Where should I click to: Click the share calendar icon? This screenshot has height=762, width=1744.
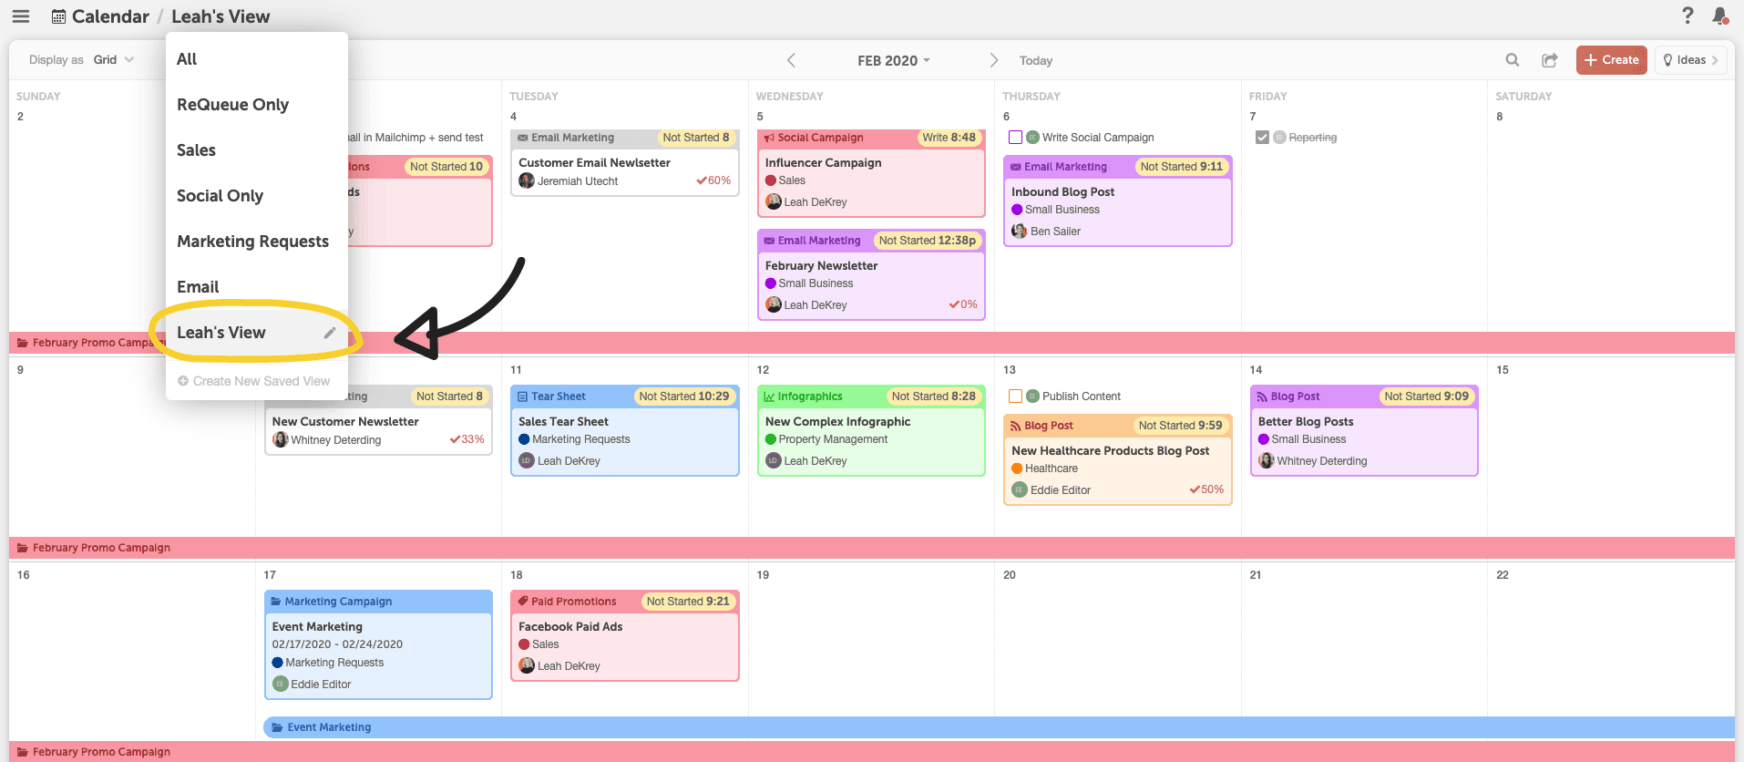click(x=1550, y=60)
